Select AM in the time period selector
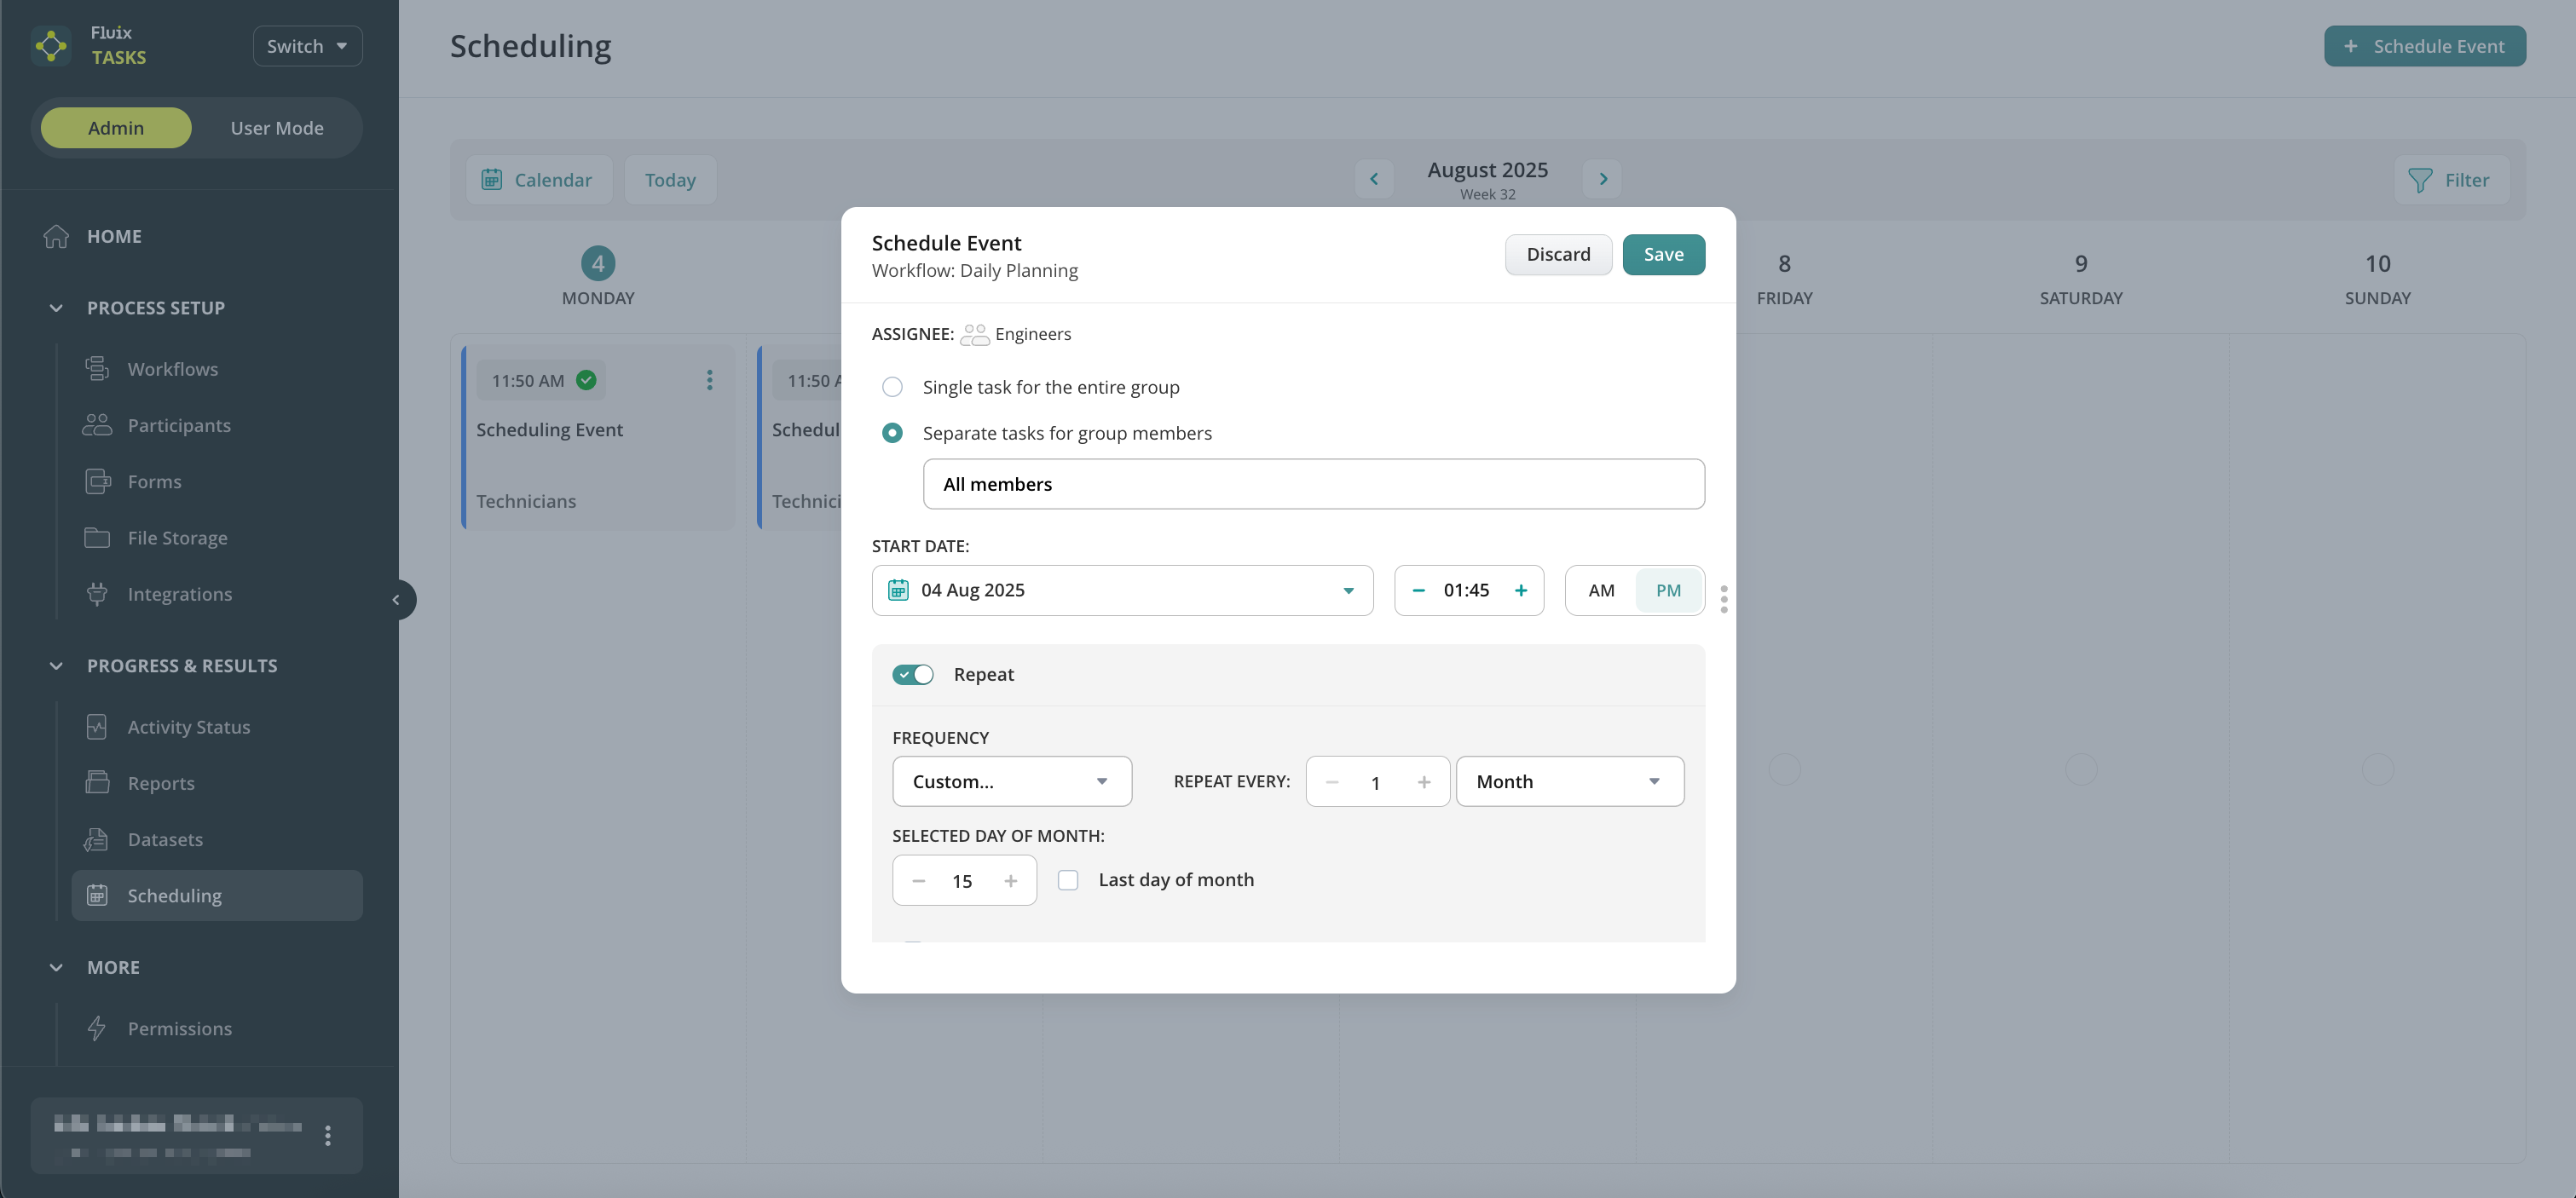 coord(1600,590)
